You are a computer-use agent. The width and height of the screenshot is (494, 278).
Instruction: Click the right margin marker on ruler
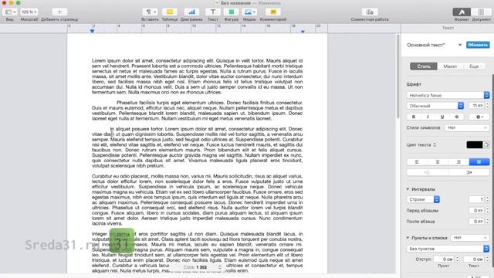303,32
